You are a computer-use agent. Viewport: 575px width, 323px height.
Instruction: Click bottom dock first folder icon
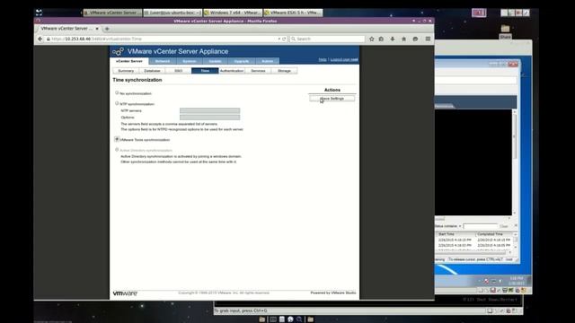coord(261,319)
